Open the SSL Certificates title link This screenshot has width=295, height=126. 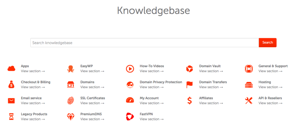click(92, 98)
